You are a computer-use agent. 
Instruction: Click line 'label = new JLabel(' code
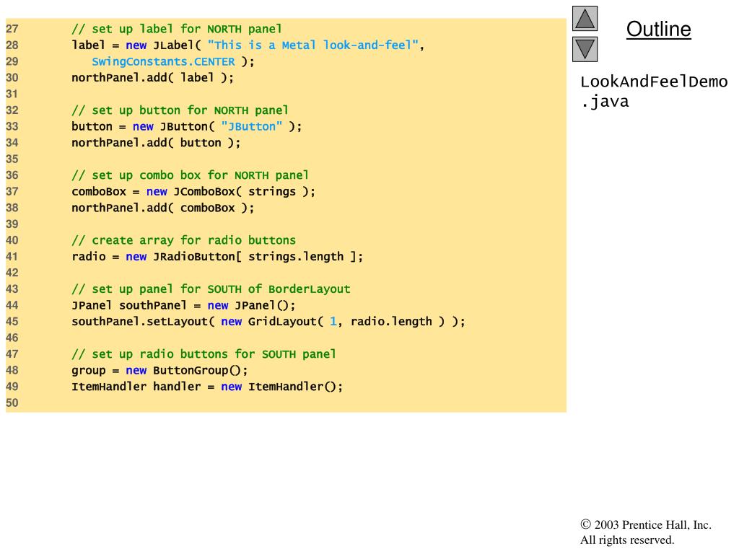coord(248,45)
